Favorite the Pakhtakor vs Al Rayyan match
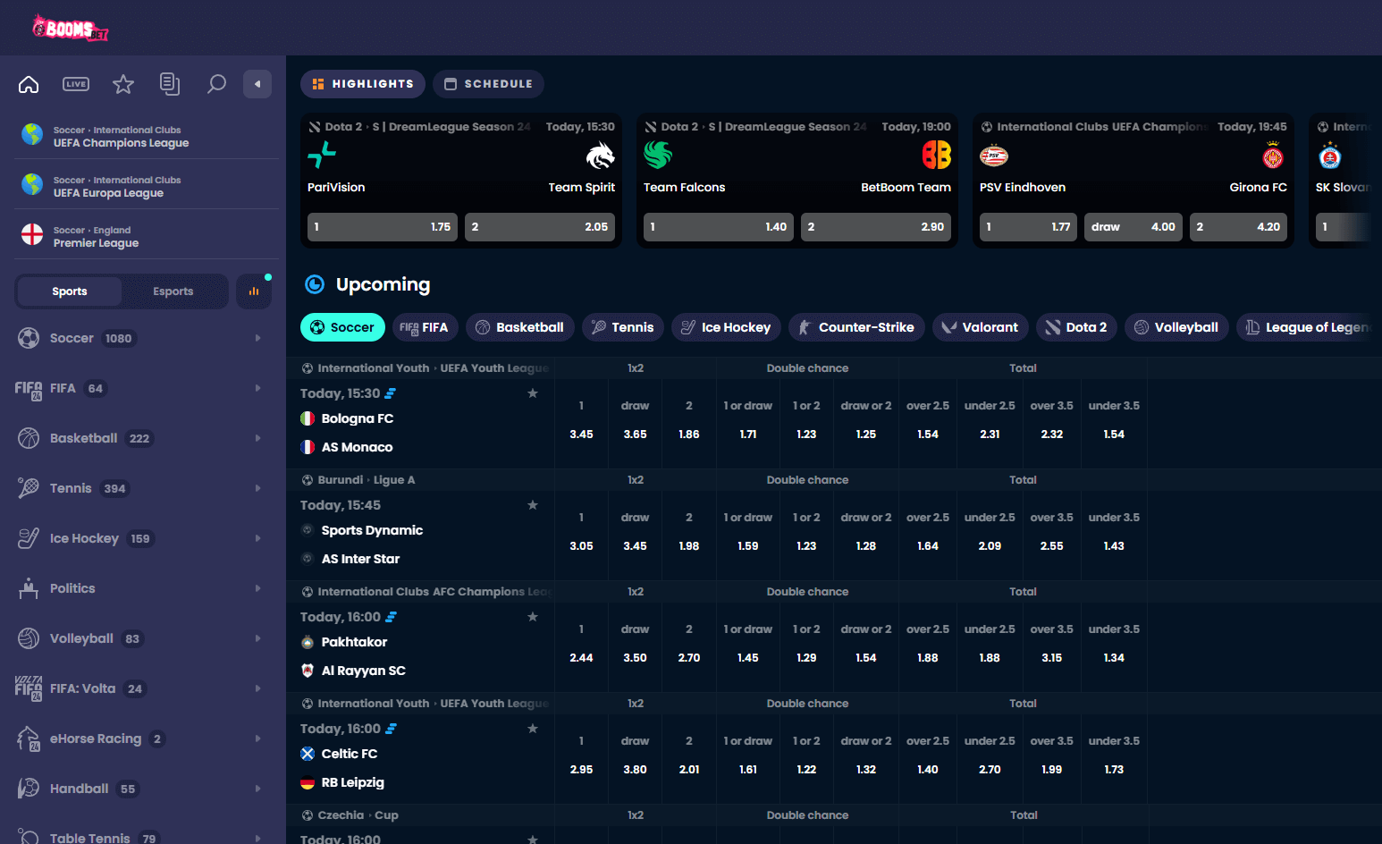The image size is (1382, 844). [x=533, y=617]
